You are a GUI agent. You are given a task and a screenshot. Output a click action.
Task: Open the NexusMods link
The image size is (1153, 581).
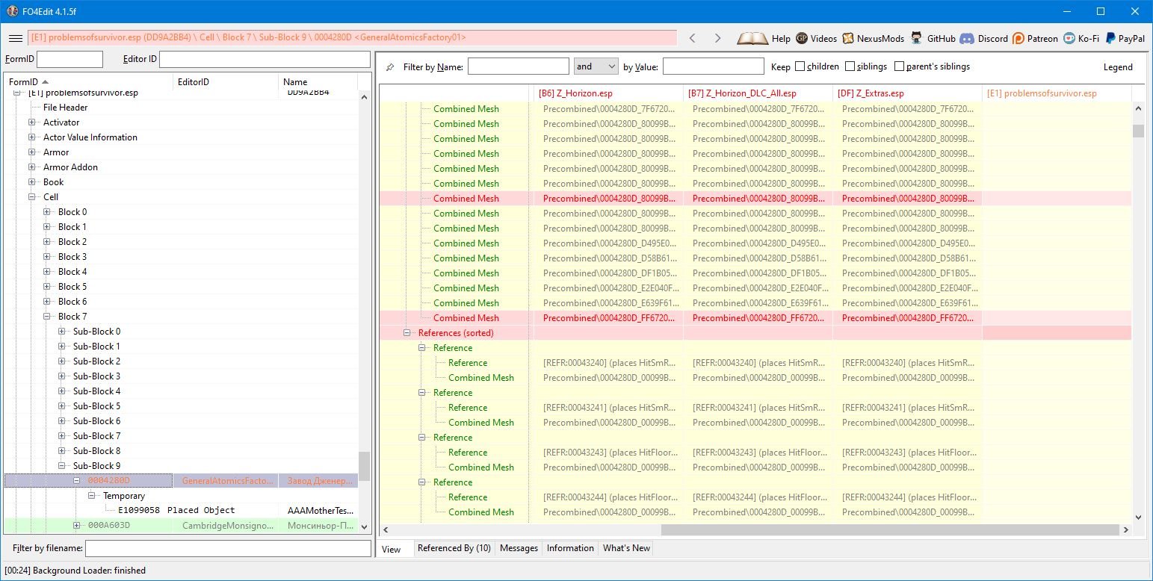[848, 38]
